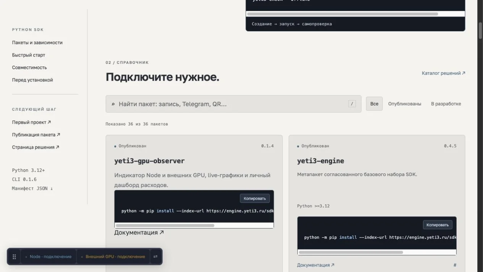This screenshot has width=483, height=272.
Task: Click the swap arrows icon in the status bar
Action: (155, 257)
